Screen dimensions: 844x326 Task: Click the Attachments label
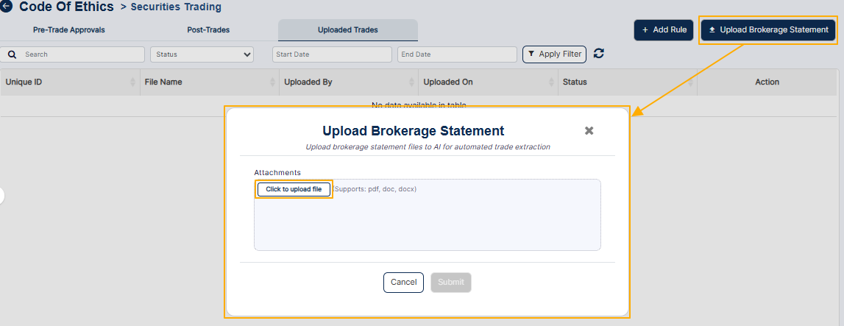[x=277, y=173]
